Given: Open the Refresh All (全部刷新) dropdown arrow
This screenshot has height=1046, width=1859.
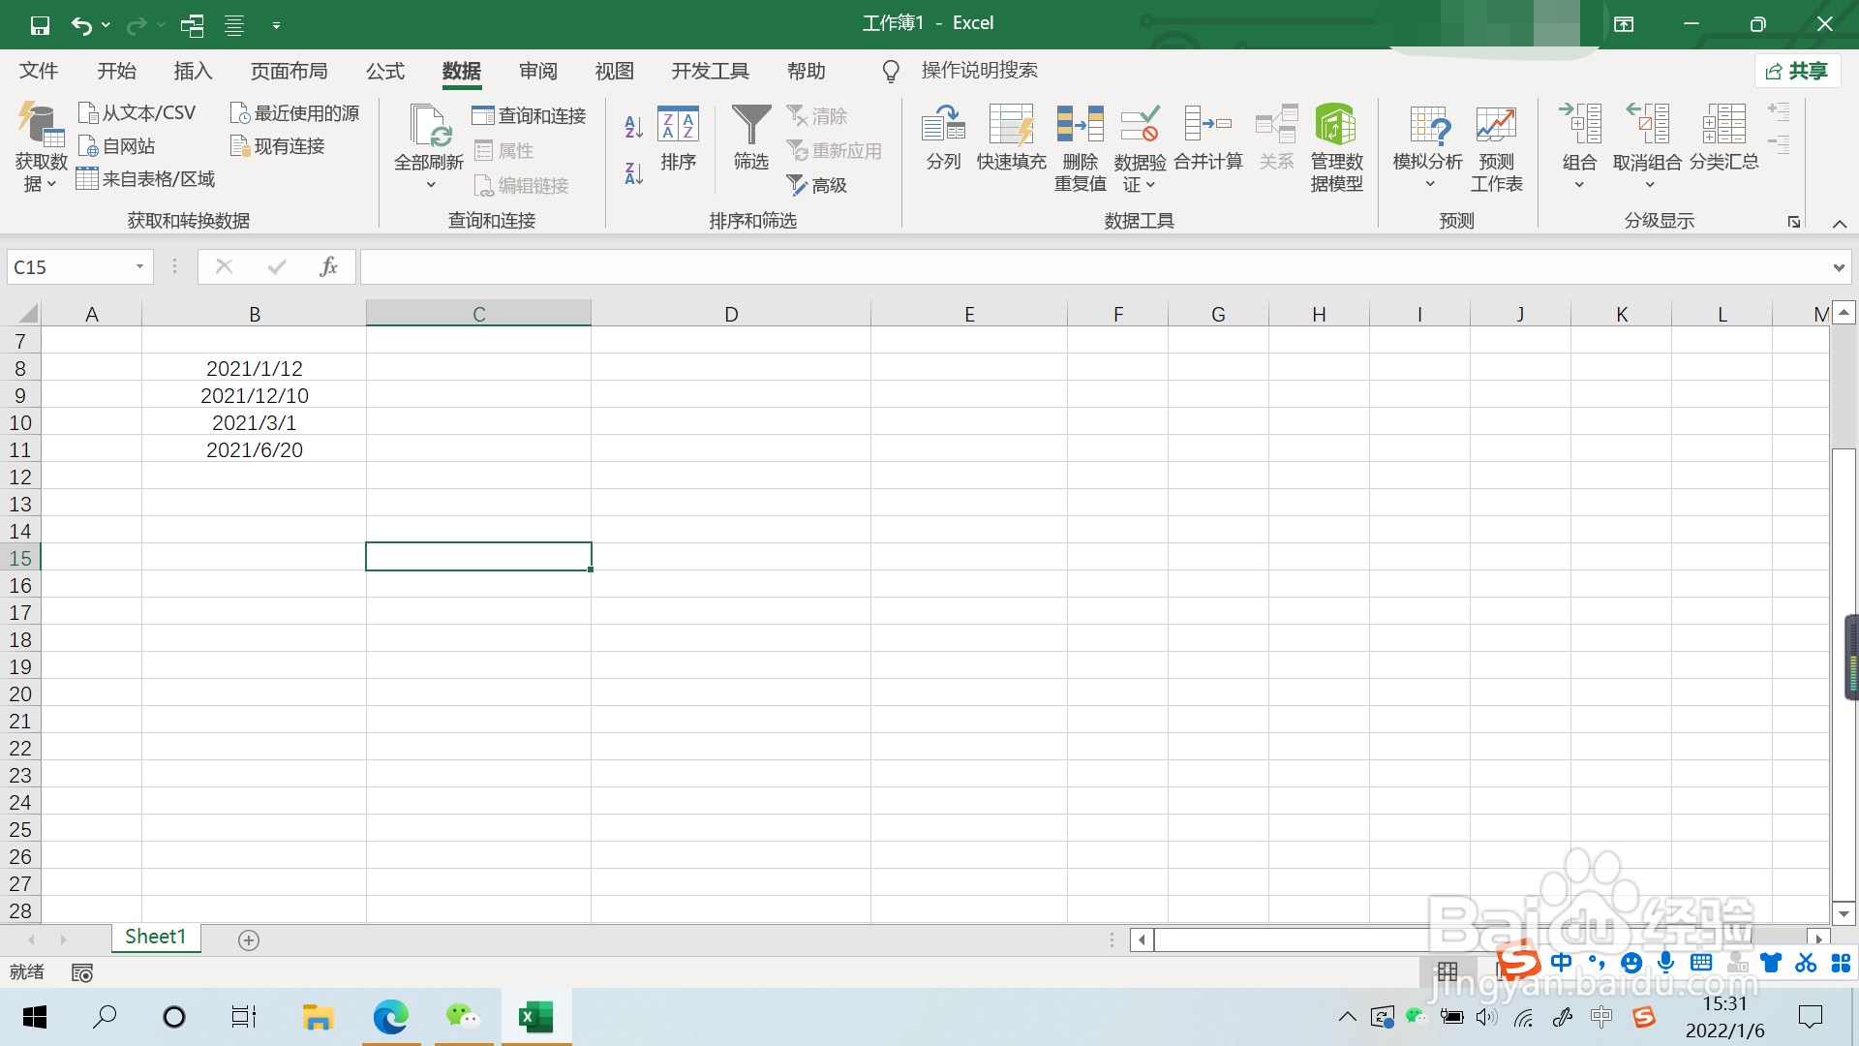Looking at the screenshot, I should (430, 185).
